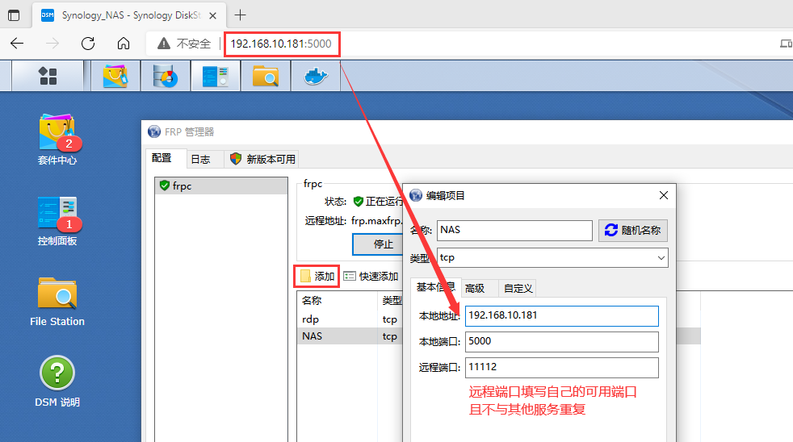
Task: Switch to the 自定义 tab
Action: pyautogui.click(x=518, y=289)
